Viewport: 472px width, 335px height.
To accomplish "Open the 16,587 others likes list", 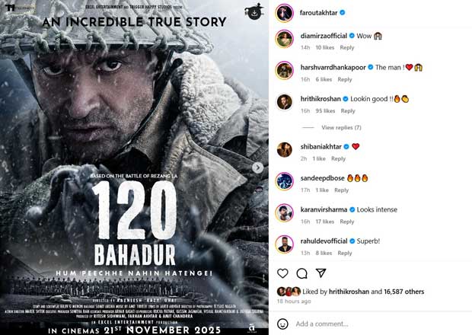I will (x=404, y=292).
